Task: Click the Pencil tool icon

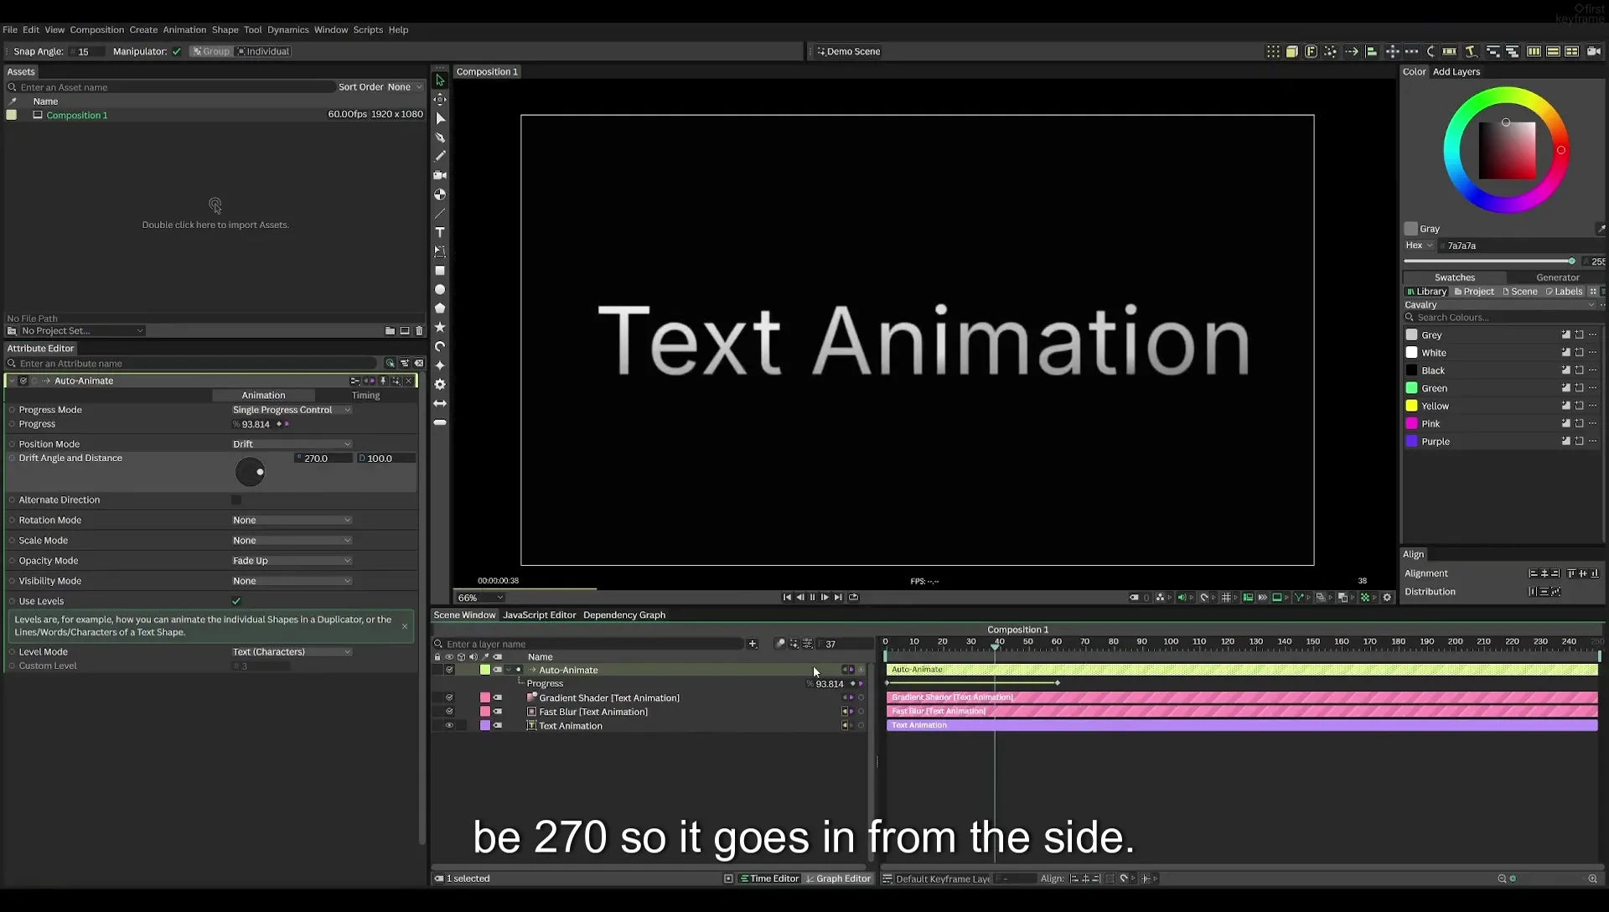Action: (440, 156)
